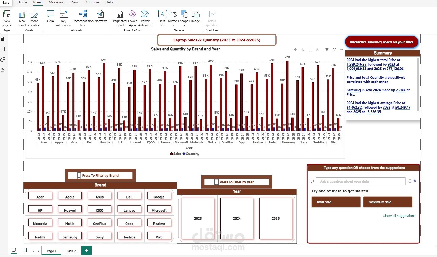
Task: Insert a Paginated report
Action: tap(120, 18)
